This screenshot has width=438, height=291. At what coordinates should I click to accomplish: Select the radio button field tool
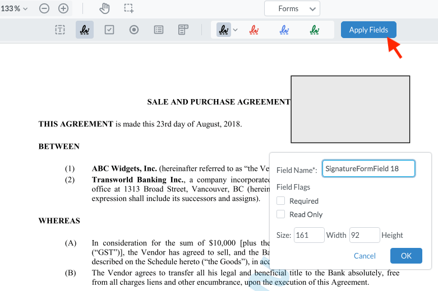pyautogui.click(x=134, y=30)
